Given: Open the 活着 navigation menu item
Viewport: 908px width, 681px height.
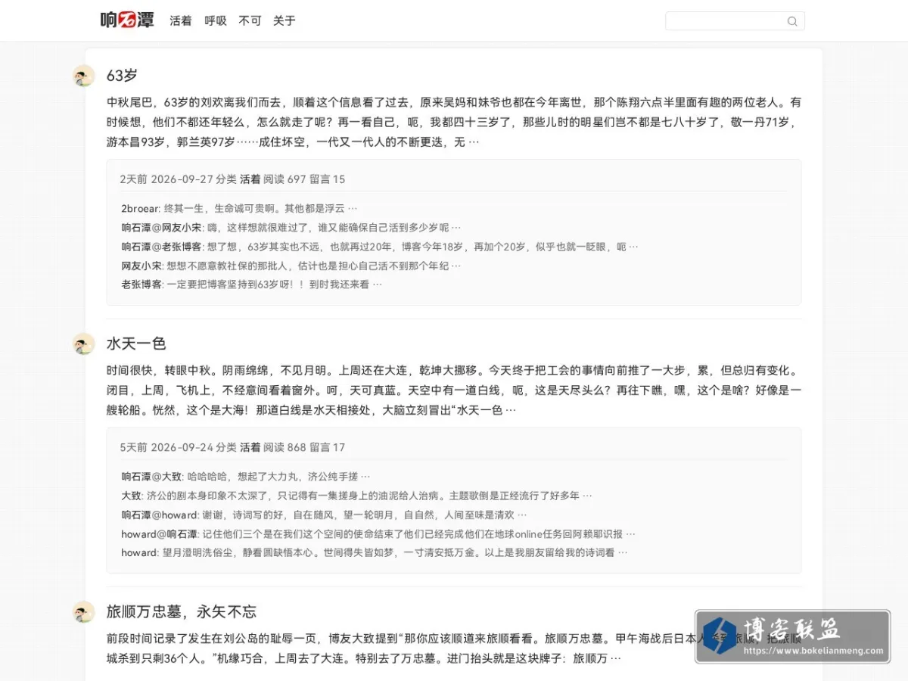Looking at the screenshot, I should pos(181,21).
